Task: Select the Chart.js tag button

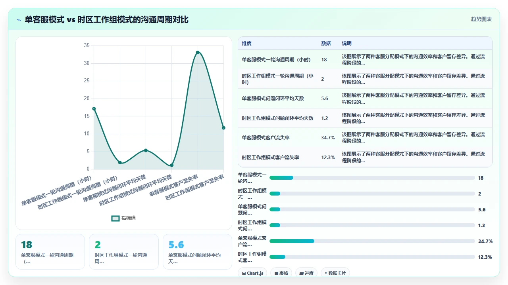Action: 252,273
